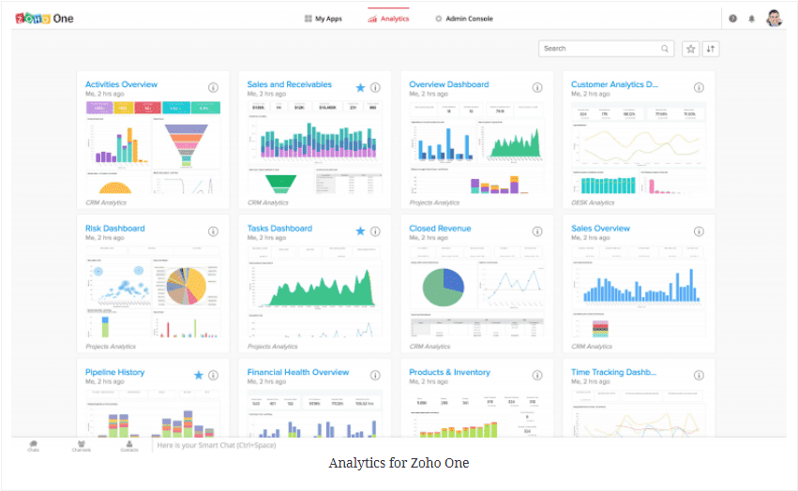Click the Tasks Dashboard chart thumbnail
The image size is (798, 491).
point(315,291)
